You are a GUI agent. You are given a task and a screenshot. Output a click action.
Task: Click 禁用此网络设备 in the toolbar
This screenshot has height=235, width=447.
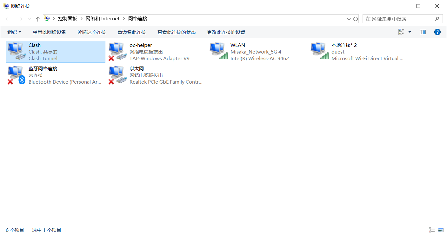(49, 32)
